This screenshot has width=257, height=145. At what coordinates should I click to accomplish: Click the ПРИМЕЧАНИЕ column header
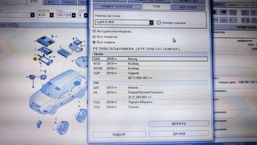(x=247, y=27)
